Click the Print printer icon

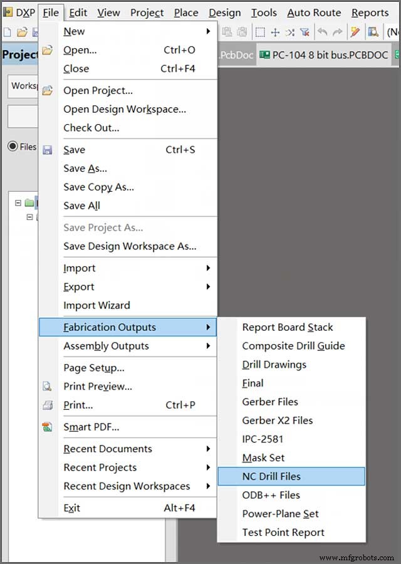47,405
